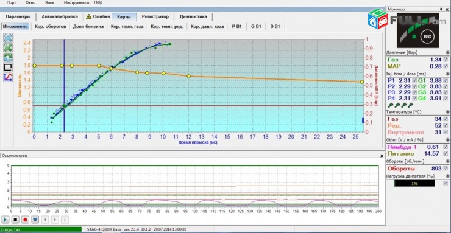Collapse the Обороты [об./мин.] section
The width and height of the screenshot is (451, 233).
pyautogui.click(x=447, y=161)
